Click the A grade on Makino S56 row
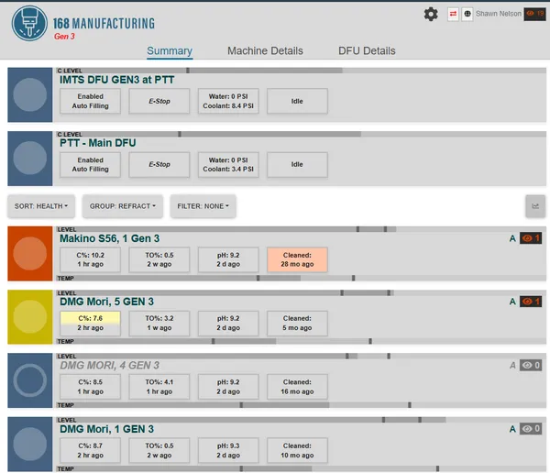 click(x=512, y=238)
